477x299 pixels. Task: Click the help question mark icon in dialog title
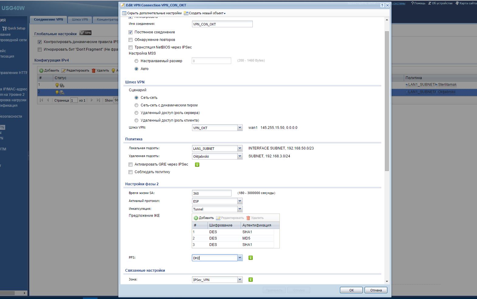(x=382, y=5)
